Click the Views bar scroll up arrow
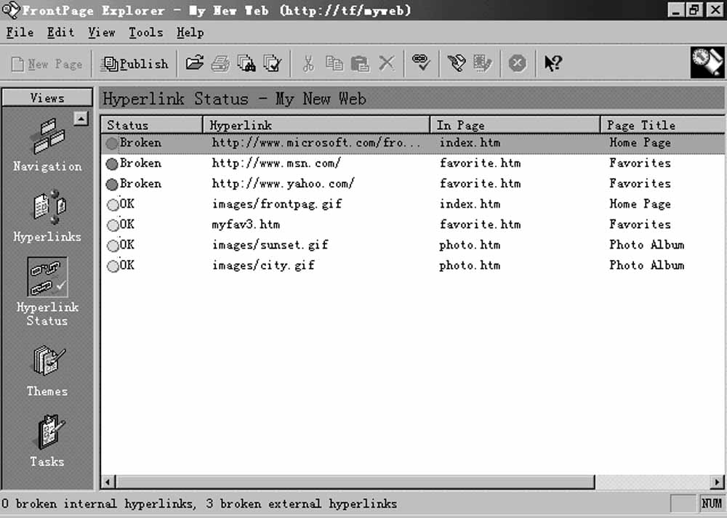Viewport: 727px width, 518px height. [x=81, y=118]
